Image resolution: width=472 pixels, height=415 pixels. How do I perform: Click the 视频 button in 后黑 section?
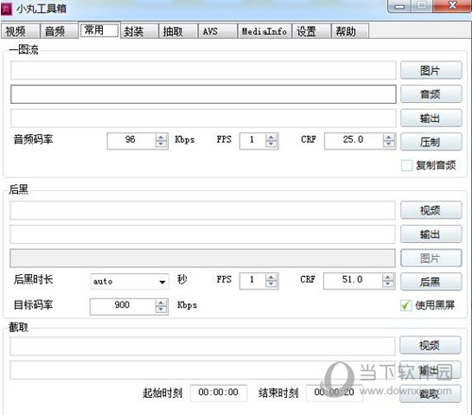point(430,210)
